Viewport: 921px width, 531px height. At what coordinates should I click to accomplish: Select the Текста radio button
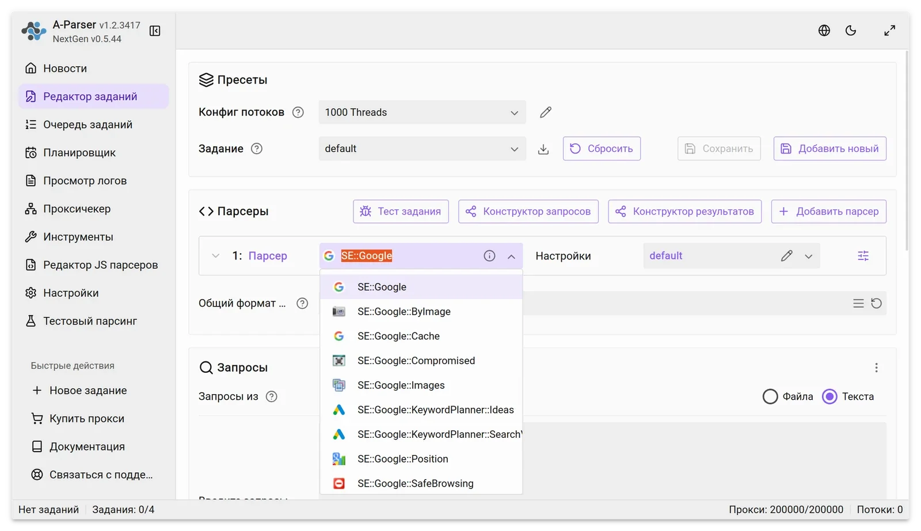click(x=829, y=396)
